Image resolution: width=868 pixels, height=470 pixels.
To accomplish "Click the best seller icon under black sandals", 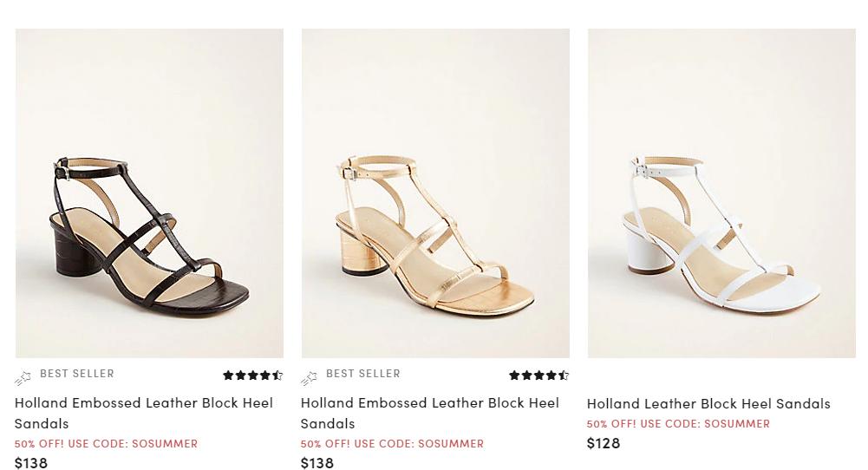I will click(x=23, y=377).
